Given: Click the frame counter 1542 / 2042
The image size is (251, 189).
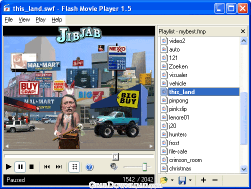Looking at the screenshot, I should click(x=138, y=179).
